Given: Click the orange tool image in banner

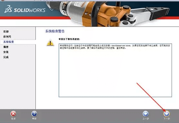Looking at the screenshot, I should 107,14.
